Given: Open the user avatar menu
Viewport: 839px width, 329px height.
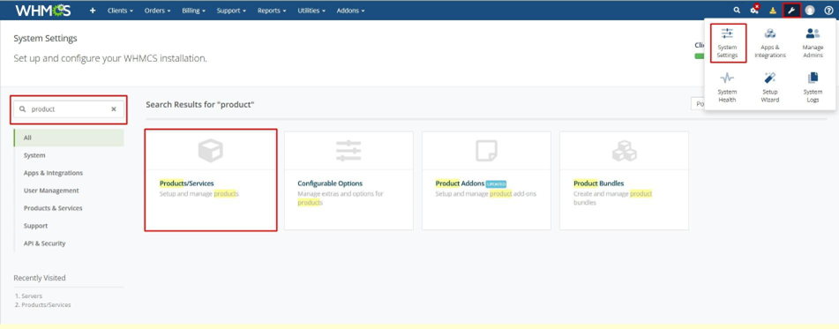Looking at the screenshot, I should click(810, 11).
